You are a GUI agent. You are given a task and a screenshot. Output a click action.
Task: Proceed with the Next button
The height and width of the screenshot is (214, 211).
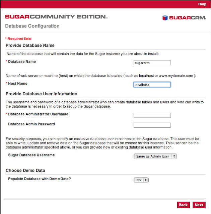(x=199, y=205)
